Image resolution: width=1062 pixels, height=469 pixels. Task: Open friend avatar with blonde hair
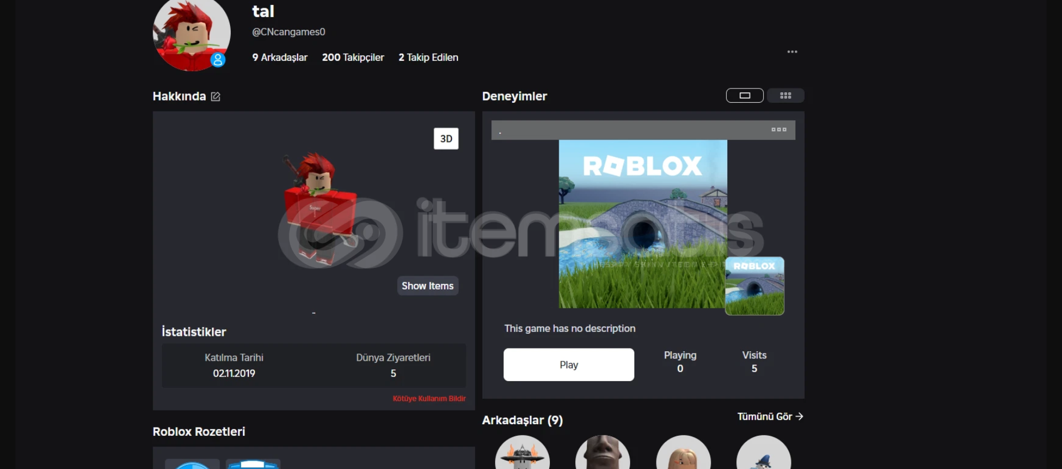pos(683,453)
